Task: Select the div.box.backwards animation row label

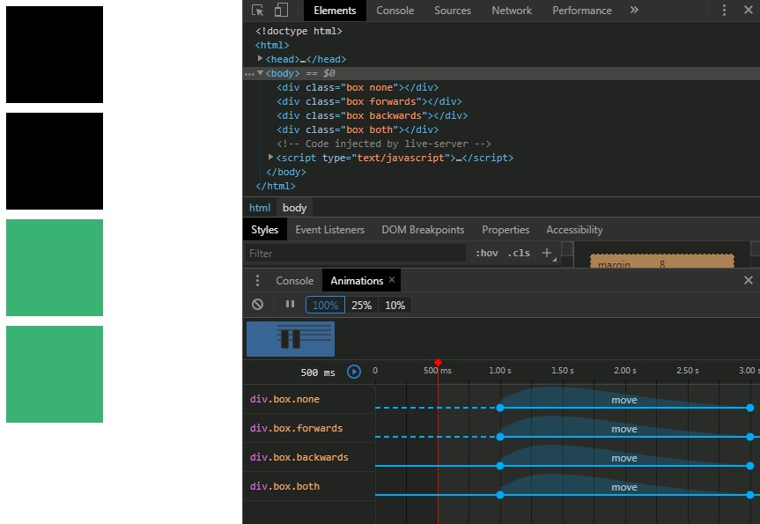Action: (299, 458)
